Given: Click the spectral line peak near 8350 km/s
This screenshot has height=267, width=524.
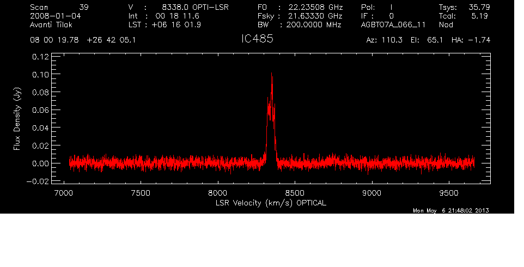Looking at the screenshot, I should (272, 74).
